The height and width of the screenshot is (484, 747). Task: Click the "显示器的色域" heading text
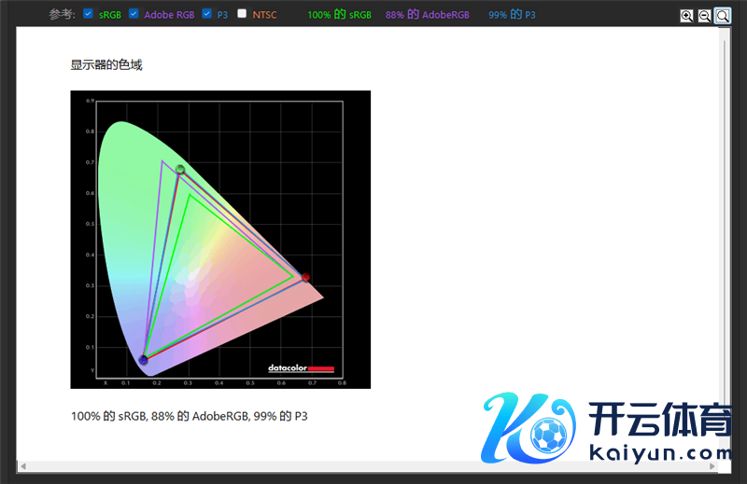pos(106,65)
